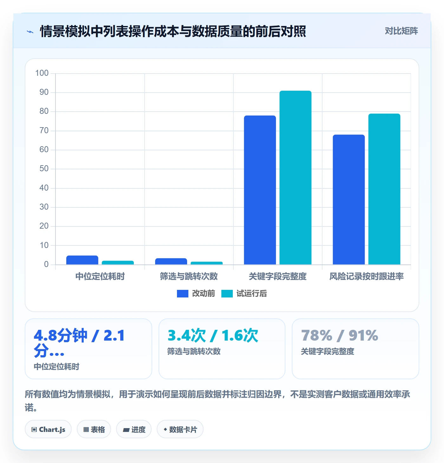Click the 风险记录按时跟进率 axis label
Image resolution: width=444 pixels, height=463 pixels.
[x=367, y=277]
